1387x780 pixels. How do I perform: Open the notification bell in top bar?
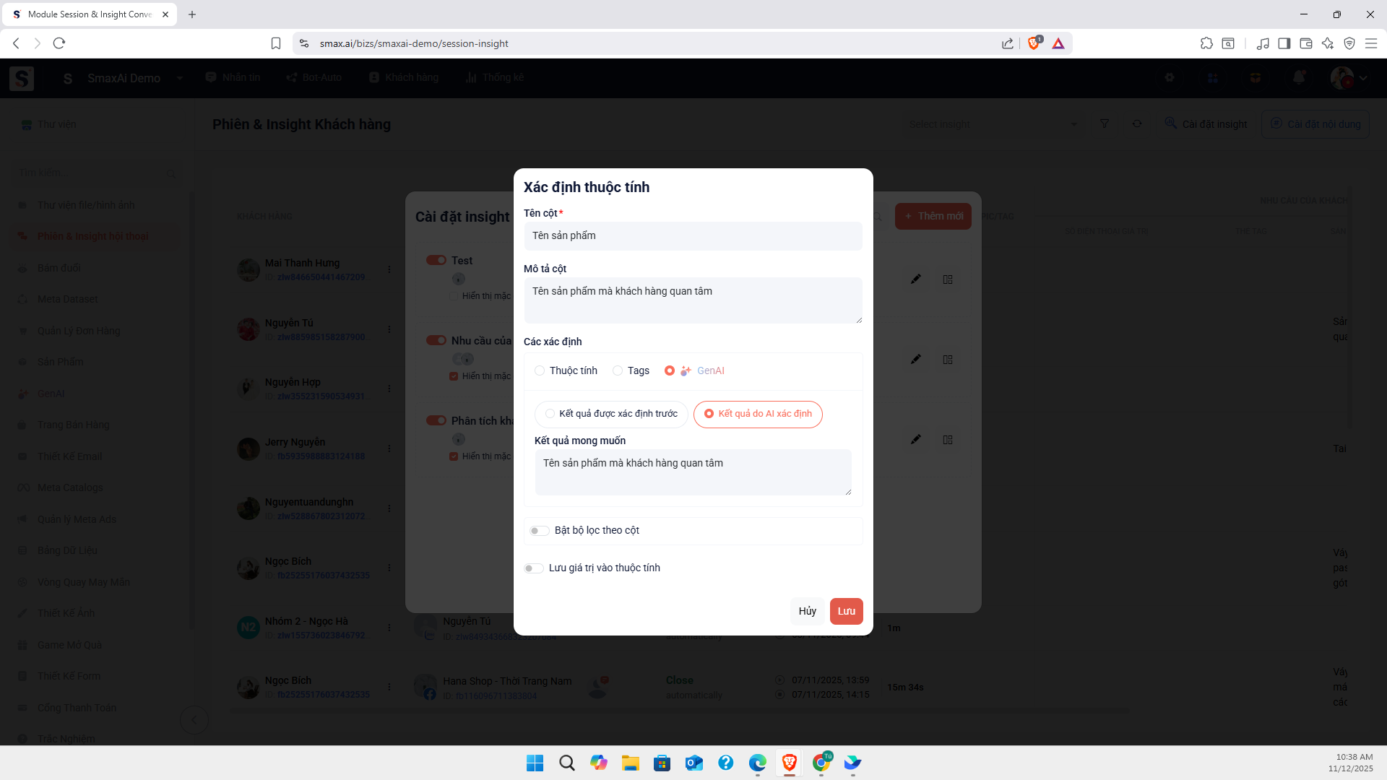pyautogui.click(x=1298, y=77)
